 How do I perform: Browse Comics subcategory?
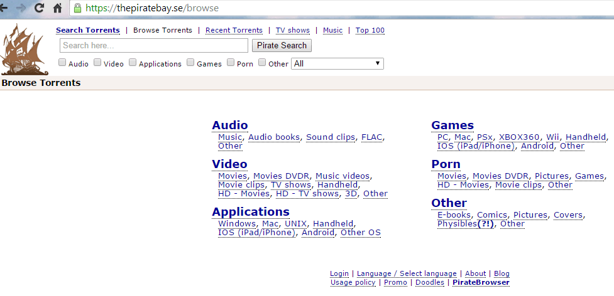492,215
